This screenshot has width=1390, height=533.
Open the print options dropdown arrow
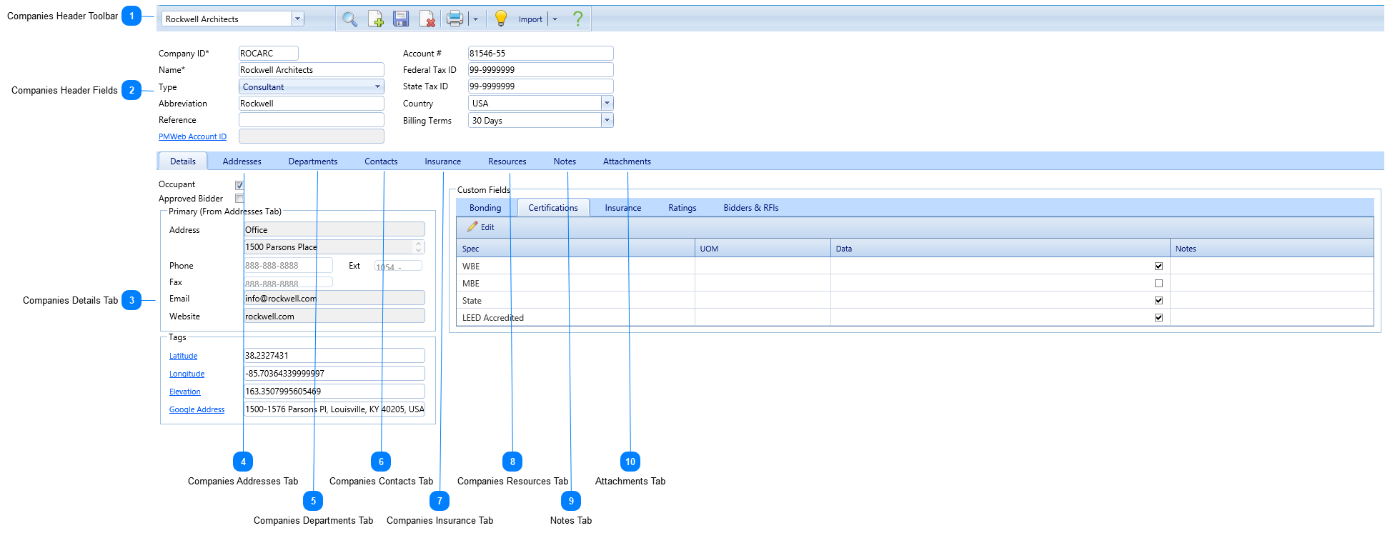475,19
